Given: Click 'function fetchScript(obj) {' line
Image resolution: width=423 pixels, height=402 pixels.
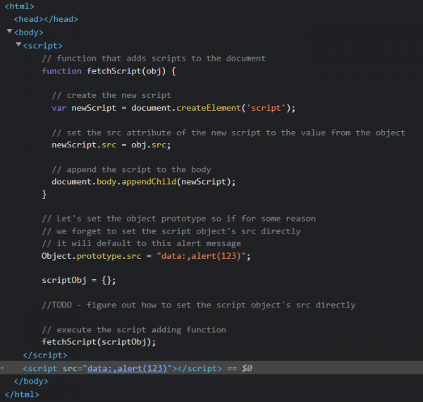Looking at the screenshot, I should (x=109, y=71).
